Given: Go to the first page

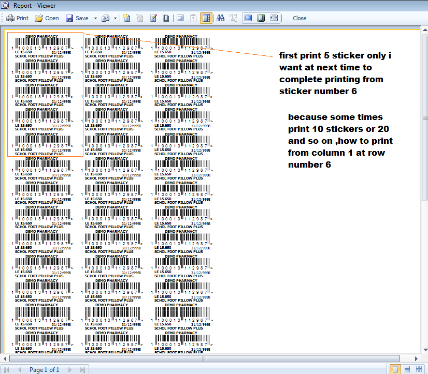Looking at the screenshot, I should coord(7,370).
